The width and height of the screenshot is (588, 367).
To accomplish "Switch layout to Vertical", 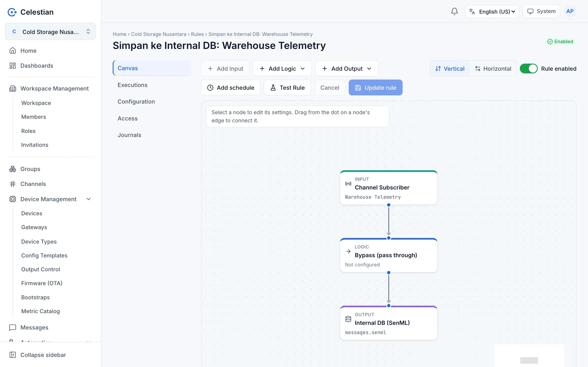I will click(450, 69).
